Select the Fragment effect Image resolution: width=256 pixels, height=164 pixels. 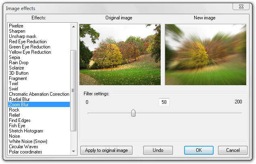[39, 78]
